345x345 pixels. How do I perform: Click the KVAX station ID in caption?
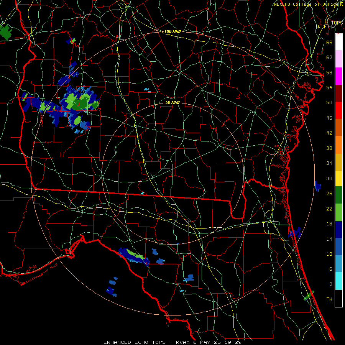point(184,342)
